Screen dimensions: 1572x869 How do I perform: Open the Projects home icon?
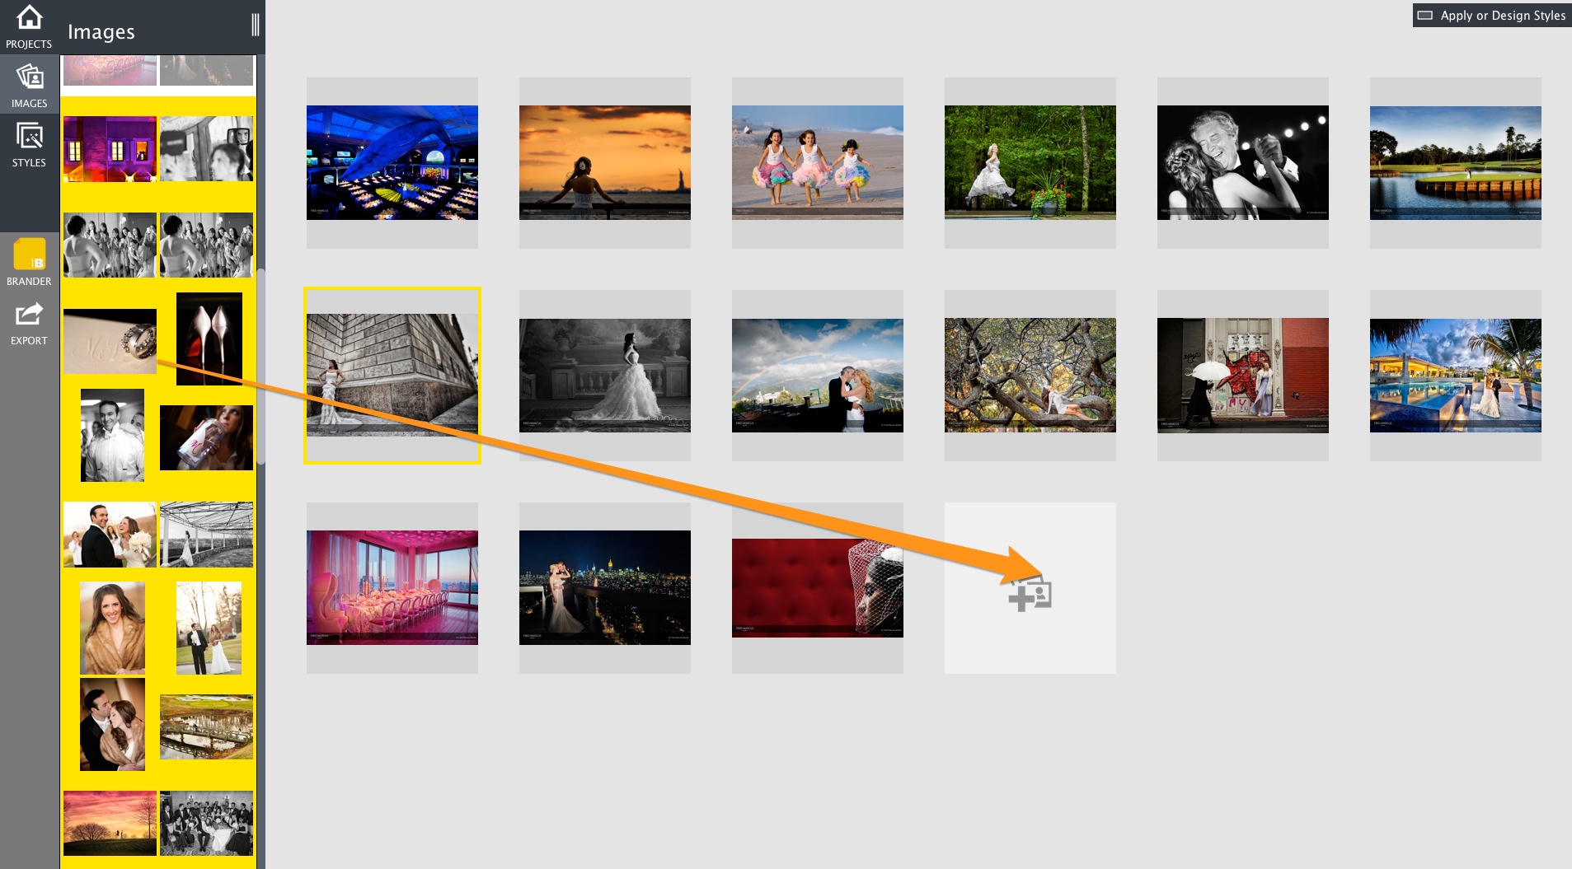tap(29, 26)
